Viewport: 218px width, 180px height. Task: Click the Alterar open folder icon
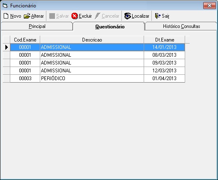click(x=27, y=16)
